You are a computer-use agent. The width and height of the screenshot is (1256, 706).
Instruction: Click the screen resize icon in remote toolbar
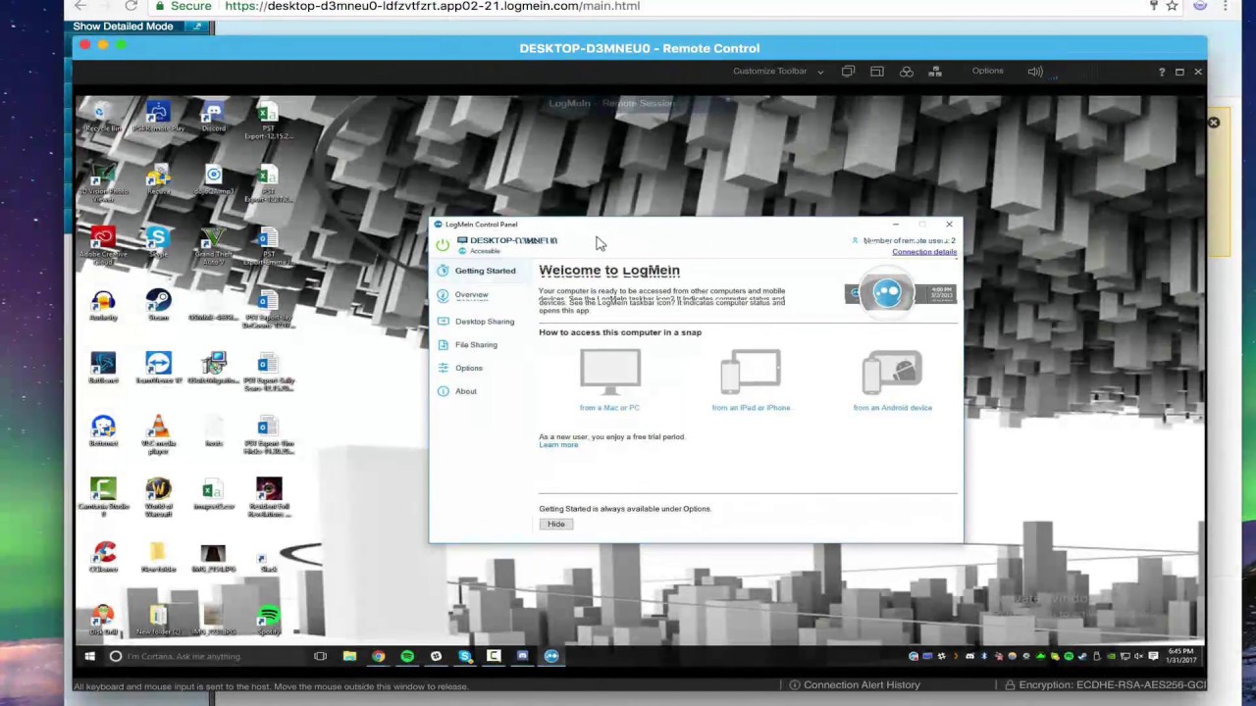[x=877, y=71]
